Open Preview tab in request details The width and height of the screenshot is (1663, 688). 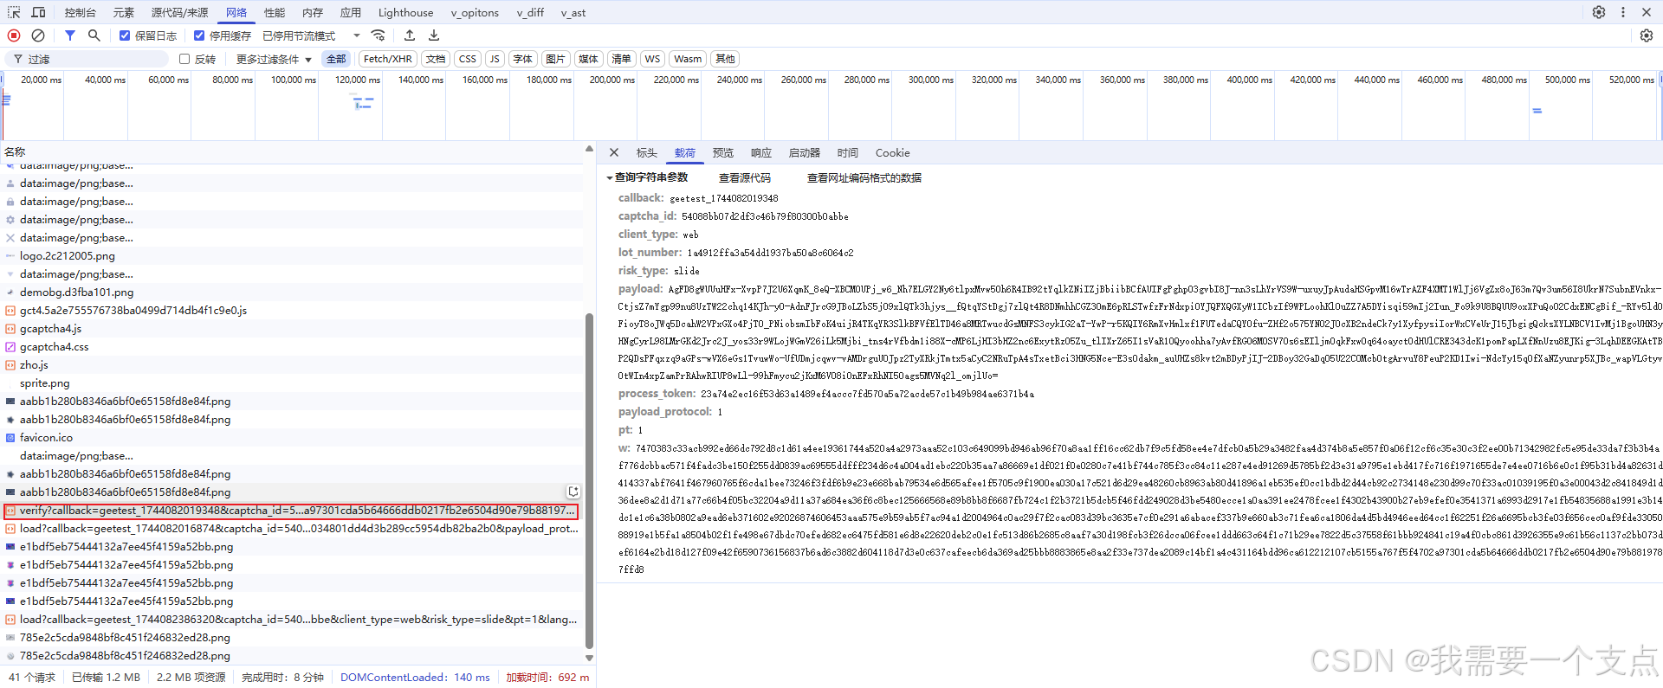pos(723,152)
